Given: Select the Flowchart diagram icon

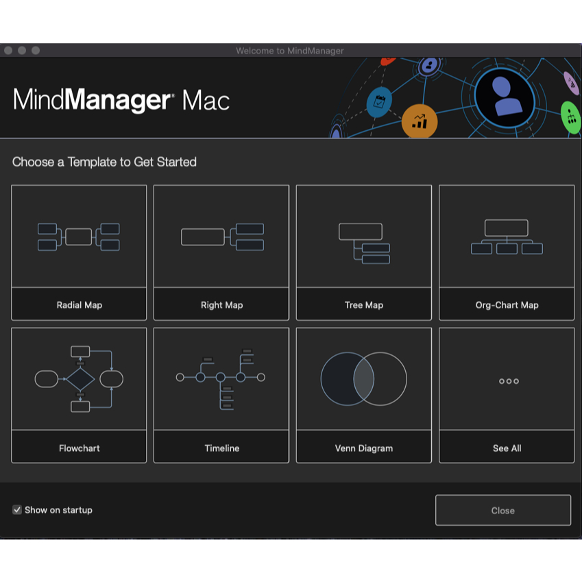Looking at the screenshot, I should tap(79, 378).
